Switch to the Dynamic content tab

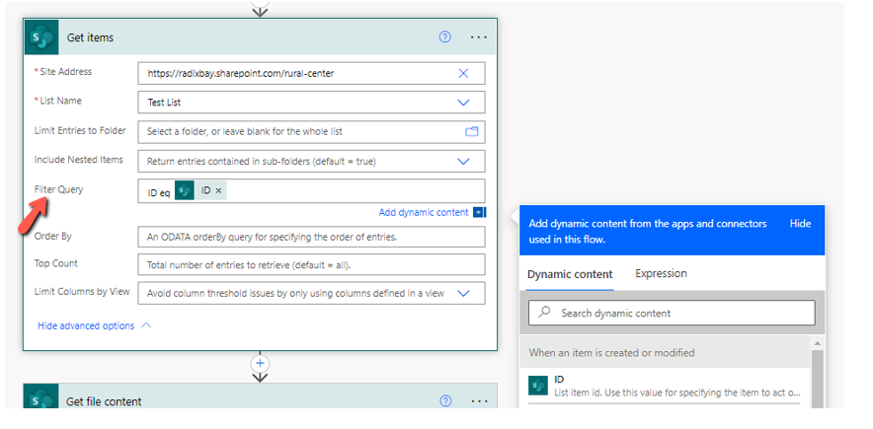570,274
